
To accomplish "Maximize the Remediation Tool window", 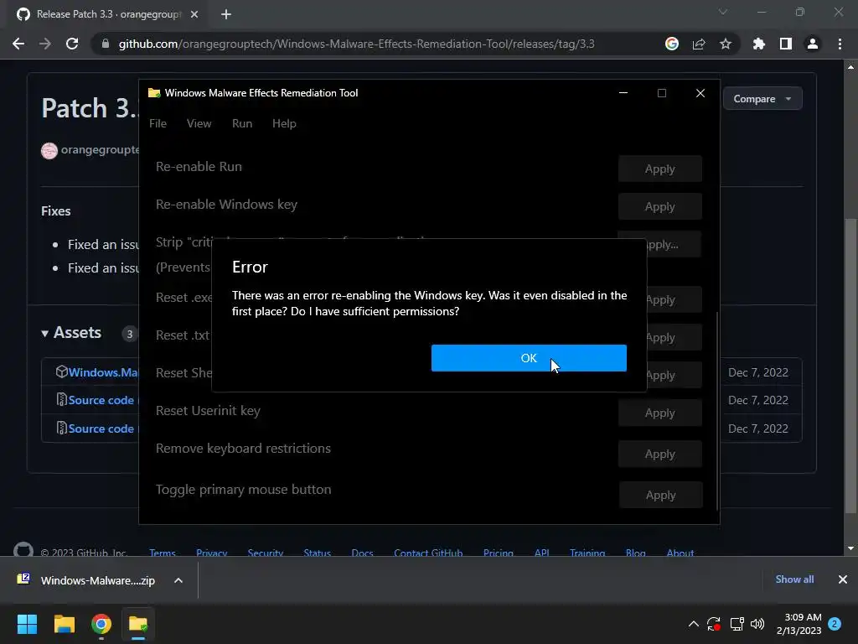I will [662, 93].
